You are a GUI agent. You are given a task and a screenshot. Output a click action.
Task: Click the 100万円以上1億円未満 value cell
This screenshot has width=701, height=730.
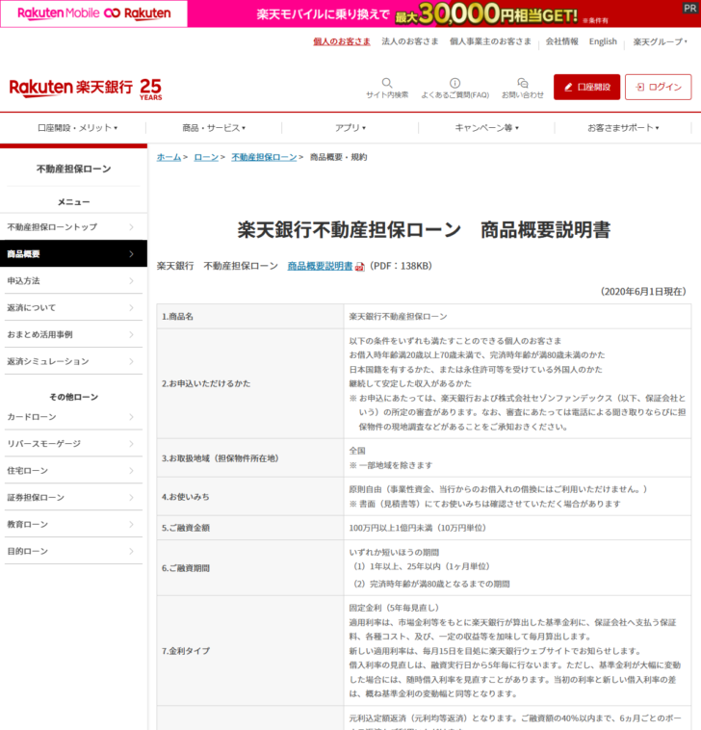pos(518,528)
